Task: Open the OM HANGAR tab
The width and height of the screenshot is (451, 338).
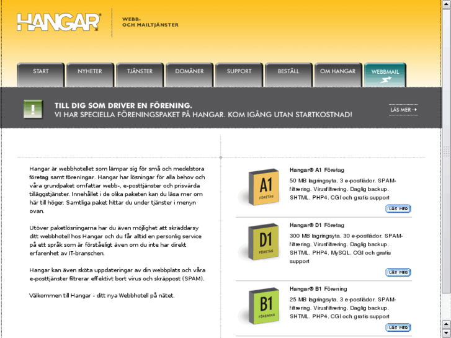Action: point(338,75)
